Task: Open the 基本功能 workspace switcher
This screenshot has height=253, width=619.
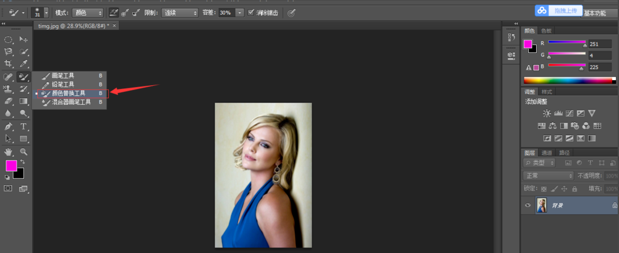Action: tap(600, 13)
